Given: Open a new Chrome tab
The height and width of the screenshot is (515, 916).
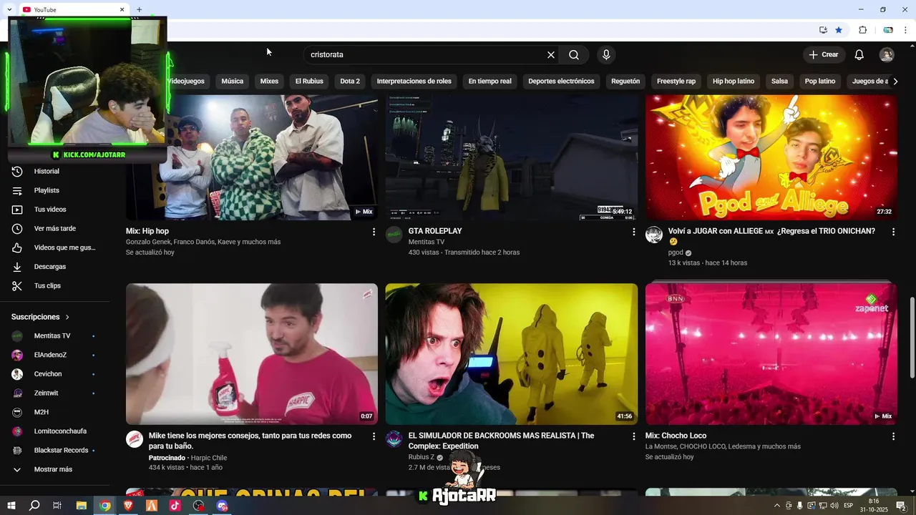Looking at the screenshot, I should click(139, 10).
